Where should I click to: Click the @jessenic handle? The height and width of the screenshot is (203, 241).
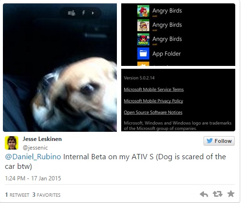click(x=35, y=148)
